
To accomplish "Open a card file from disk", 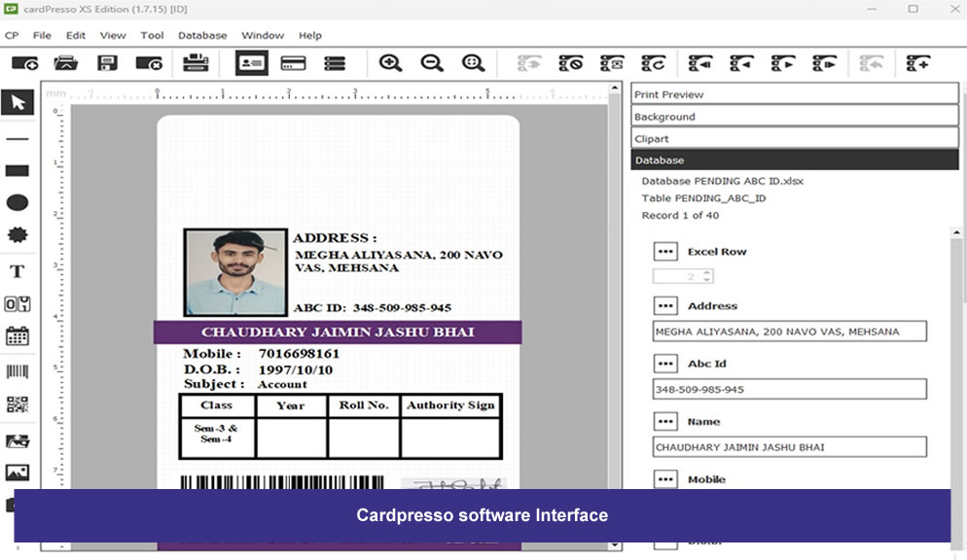I will click(66, 63).
